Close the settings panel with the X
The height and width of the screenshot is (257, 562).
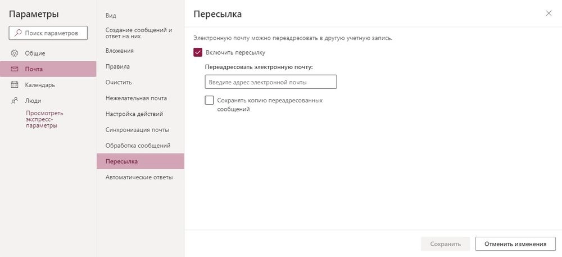549,13
